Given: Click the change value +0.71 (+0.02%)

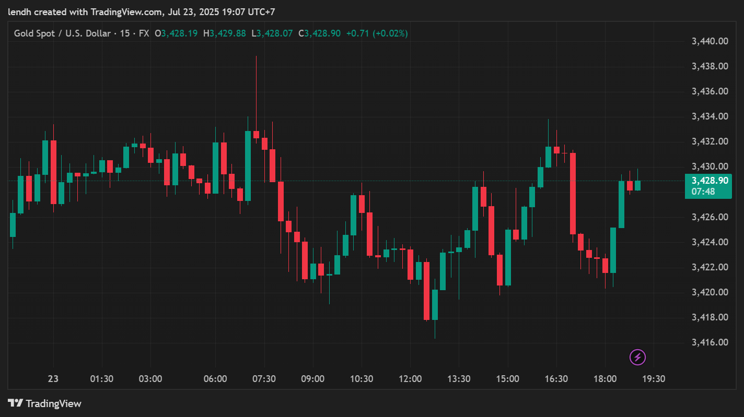Looking at the screenshot, I should point(377,33).
